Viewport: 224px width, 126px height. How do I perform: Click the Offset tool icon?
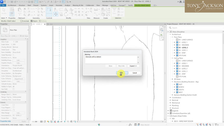(x=61, y=10)
